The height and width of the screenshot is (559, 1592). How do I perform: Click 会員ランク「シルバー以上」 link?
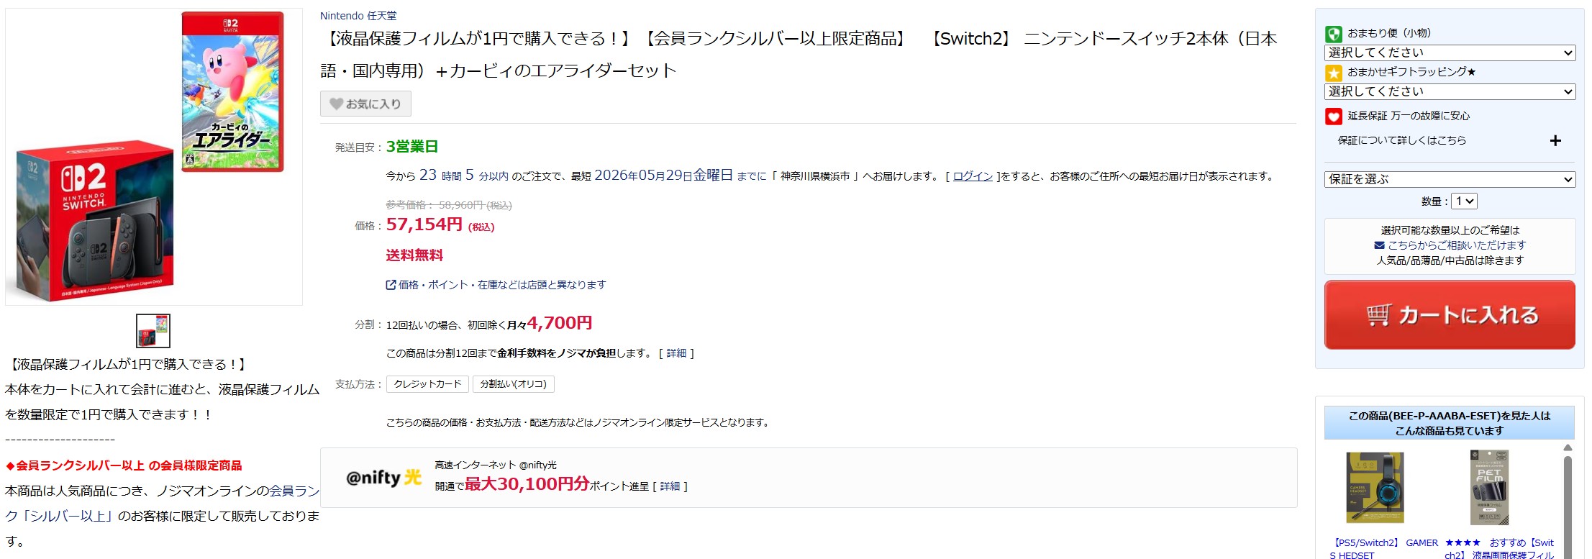coord(163,504)
